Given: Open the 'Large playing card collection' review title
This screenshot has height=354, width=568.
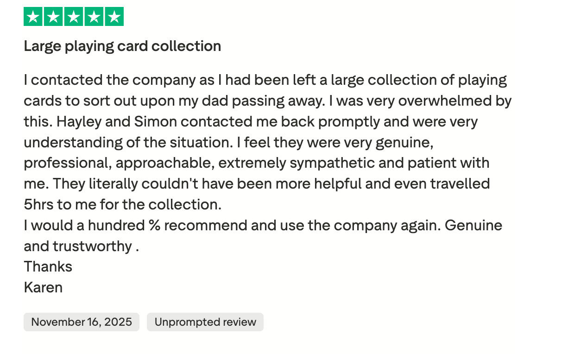Looking at the screenshot, I should tap(122, 46).
